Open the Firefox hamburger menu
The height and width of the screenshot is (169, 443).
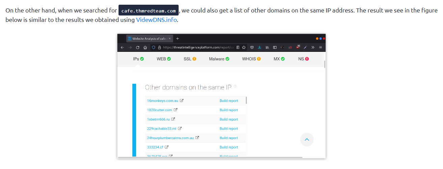[x=320, y=47]
